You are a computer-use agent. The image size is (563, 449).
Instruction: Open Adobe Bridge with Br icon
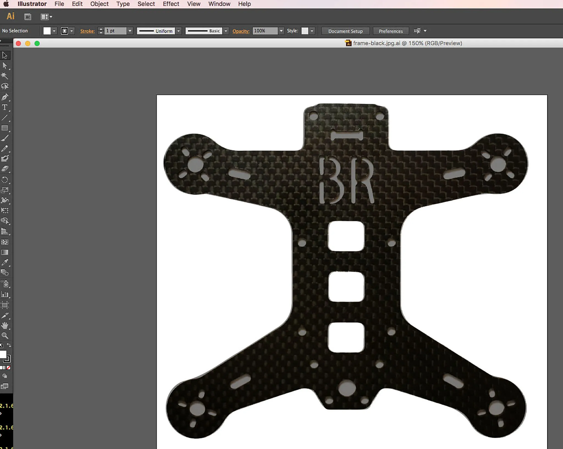(28, 17)
